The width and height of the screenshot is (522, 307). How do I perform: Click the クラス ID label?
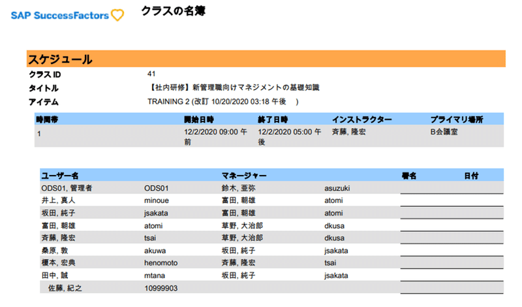click(45, 74)
